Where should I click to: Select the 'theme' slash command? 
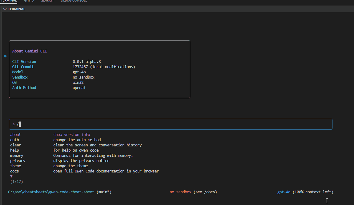[16, 166]
